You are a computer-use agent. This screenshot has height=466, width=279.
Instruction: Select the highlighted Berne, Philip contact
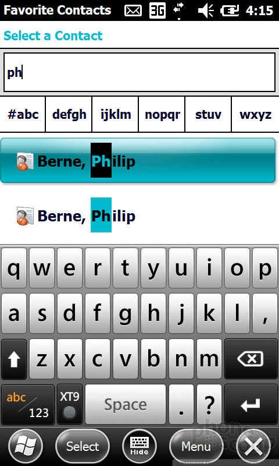pos(138,160)
